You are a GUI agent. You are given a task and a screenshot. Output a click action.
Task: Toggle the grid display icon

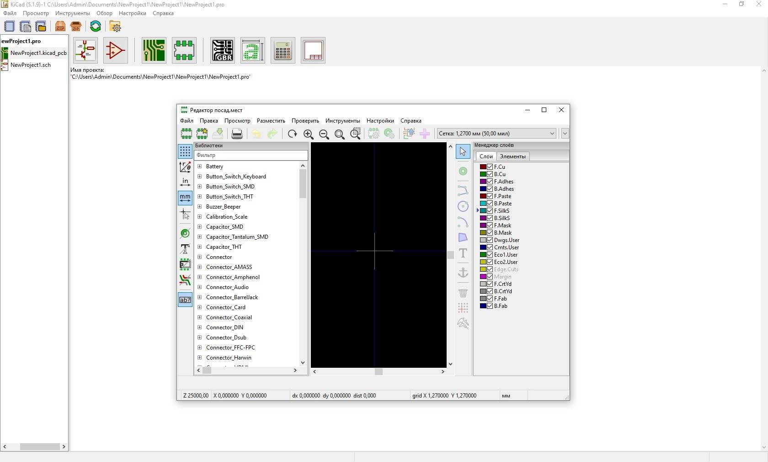185,151
